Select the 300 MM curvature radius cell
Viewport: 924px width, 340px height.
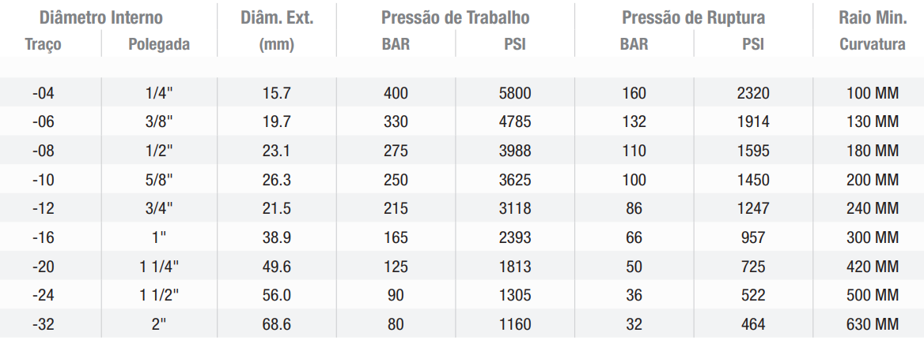873,237
